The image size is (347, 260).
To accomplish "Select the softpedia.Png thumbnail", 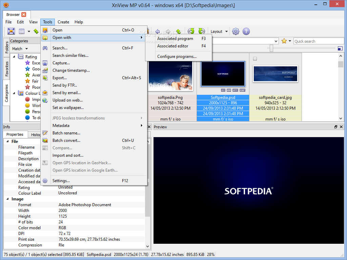I will click(x=170, y=76).
